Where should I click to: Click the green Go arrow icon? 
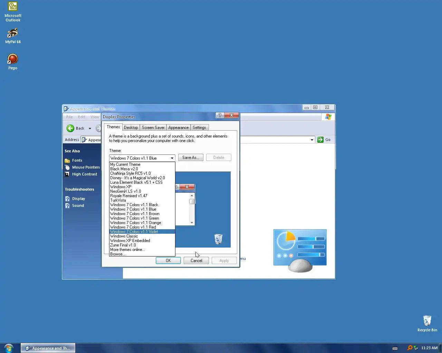click(x=320, y=140)
